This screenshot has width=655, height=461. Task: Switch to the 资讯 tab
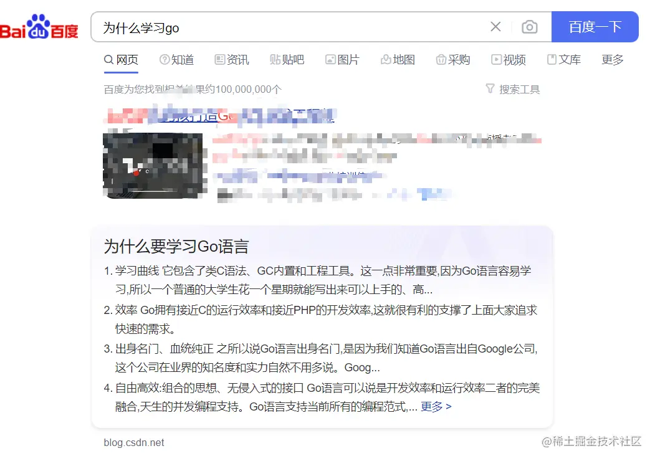[x=232, y=60]
